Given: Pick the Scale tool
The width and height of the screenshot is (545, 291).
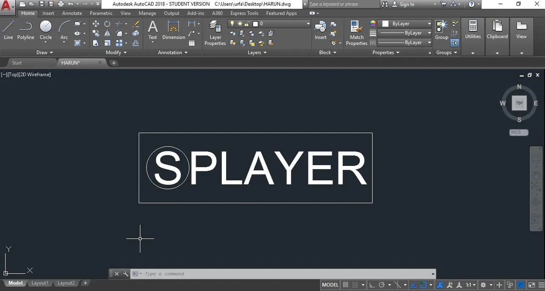Looking at the screenshot, I should tap(107, 43).
